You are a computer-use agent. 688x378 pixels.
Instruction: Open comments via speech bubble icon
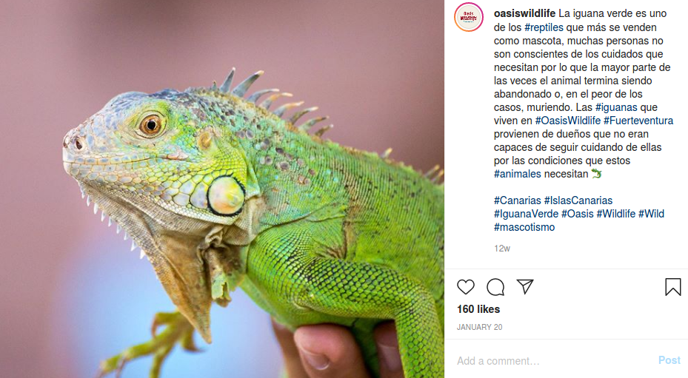(x=495, y=287)
